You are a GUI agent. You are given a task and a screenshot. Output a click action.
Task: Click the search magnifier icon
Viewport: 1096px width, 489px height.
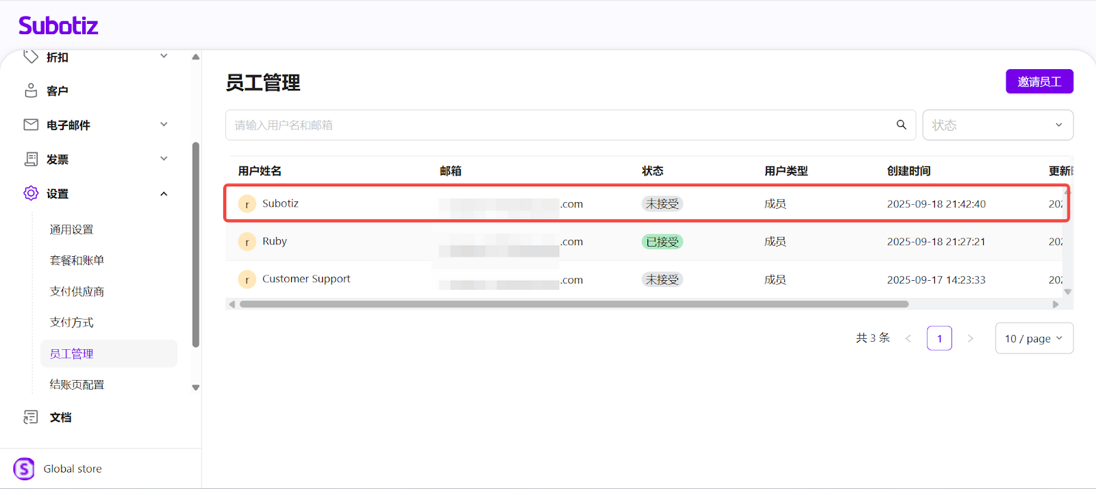coord(901,125)
